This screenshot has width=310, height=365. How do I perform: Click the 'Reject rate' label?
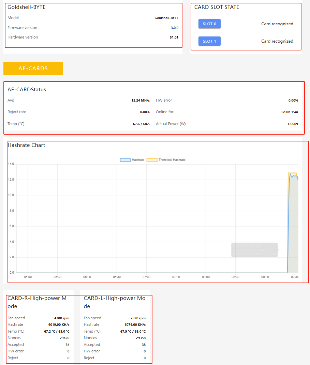coord(17,112)
